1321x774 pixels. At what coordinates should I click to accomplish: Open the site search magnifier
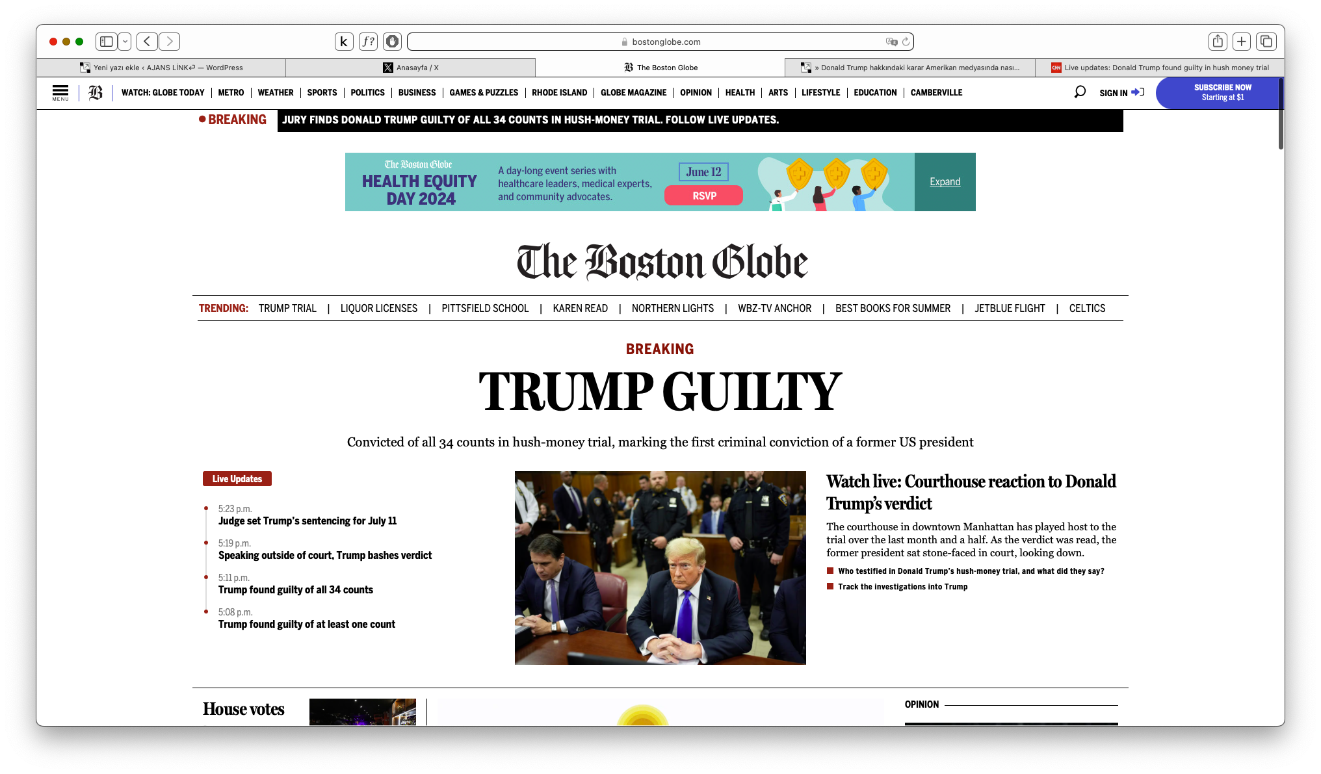pos(1080,92)
